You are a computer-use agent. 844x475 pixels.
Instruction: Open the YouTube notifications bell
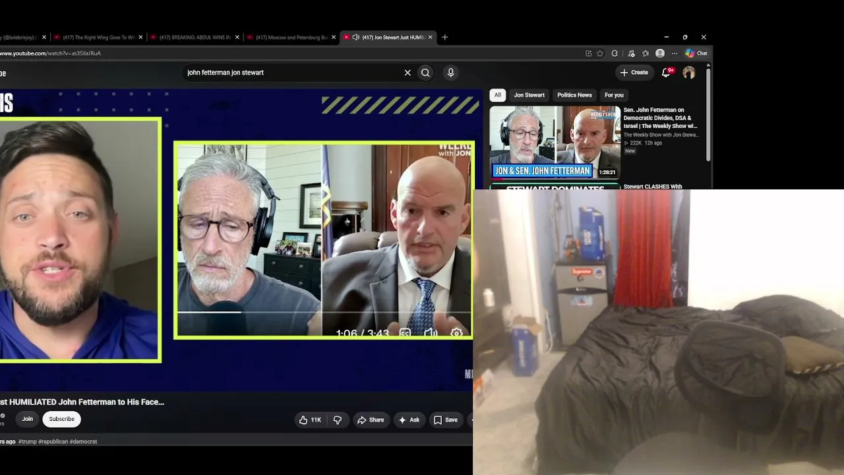tap(667, 73)
